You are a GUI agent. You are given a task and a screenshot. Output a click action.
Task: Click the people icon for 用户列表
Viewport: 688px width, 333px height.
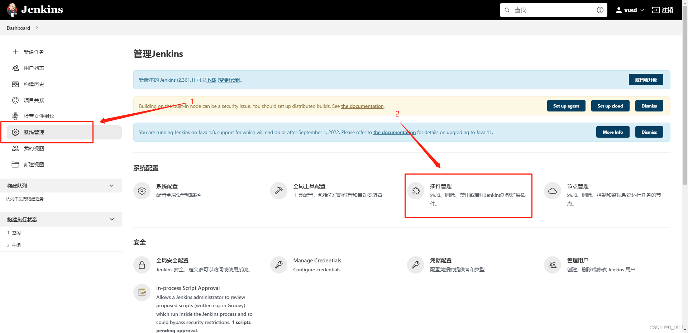[x=15, y=68]
